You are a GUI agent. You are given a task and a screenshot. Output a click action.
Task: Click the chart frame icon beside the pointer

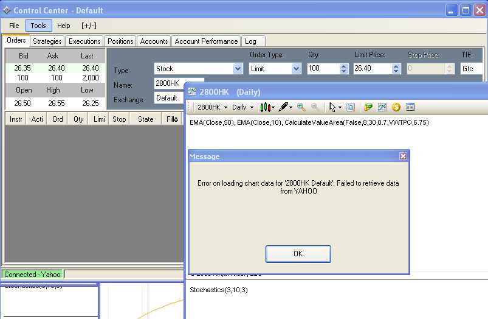point(351,107)
